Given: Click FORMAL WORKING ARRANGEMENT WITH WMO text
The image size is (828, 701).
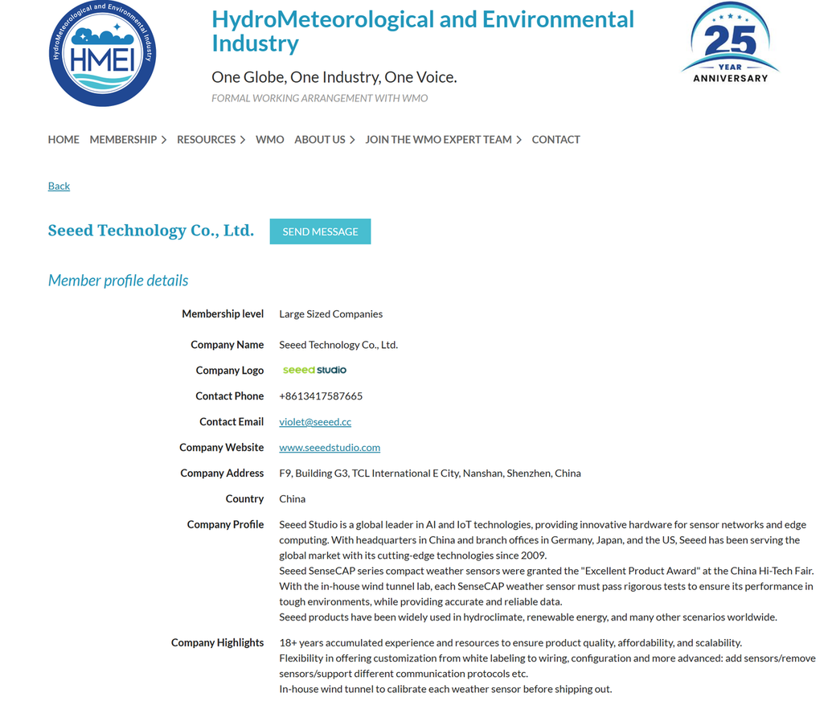Looking at the screenshot, I should [x=319, y=98].
